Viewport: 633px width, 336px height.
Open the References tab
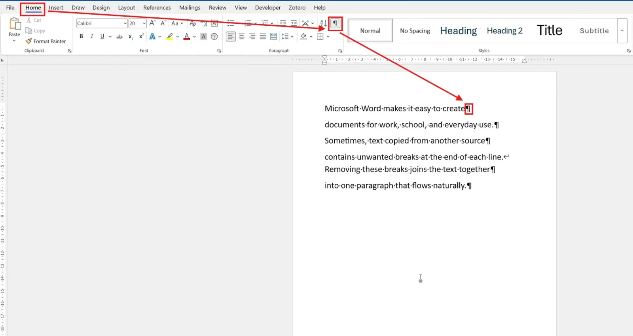pyautogui.click(x=157, y=8)
